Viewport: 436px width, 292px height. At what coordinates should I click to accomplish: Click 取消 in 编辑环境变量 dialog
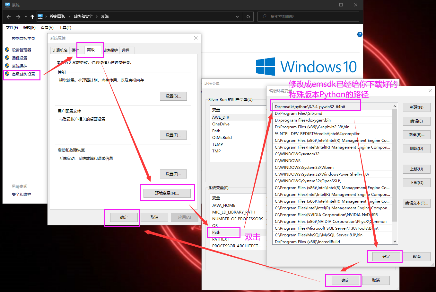pos(417,257)
